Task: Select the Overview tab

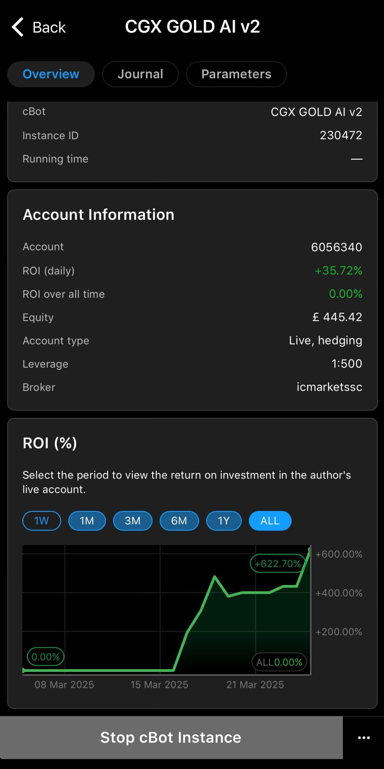Action: (x=51, y=74)
